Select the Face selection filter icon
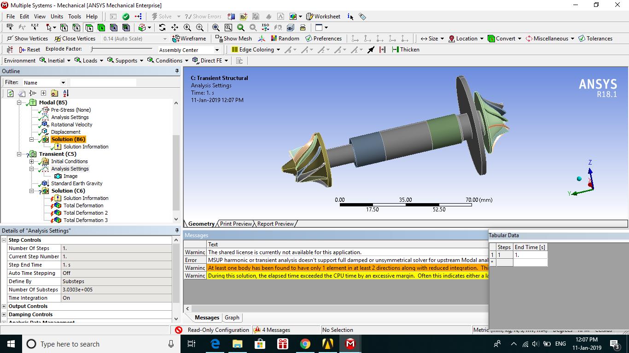The width and height of the screenshot is (629, 353). click(x=89, y=28)
